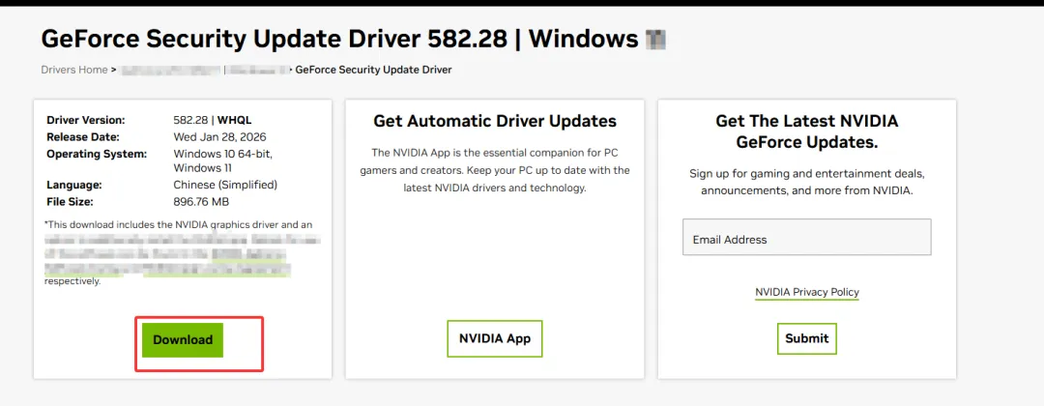Go to Drivers Home breadcrumb
The height and width of the screenshot is (406, 1044).
pos(74,70)
